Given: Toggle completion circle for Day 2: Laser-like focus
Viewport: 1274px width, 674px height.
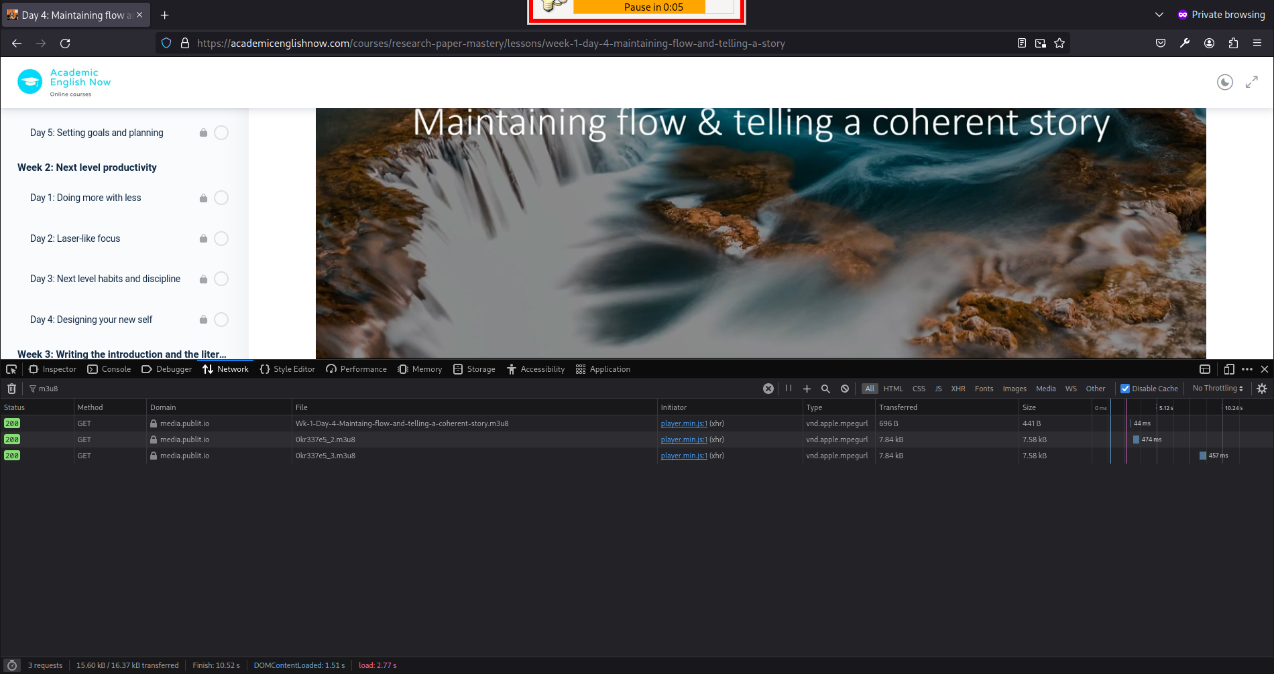Looking at the screenshot, I should [x=221, y=239].
